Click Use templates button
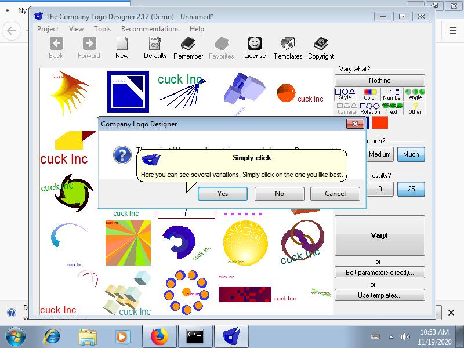 (380, 295)
